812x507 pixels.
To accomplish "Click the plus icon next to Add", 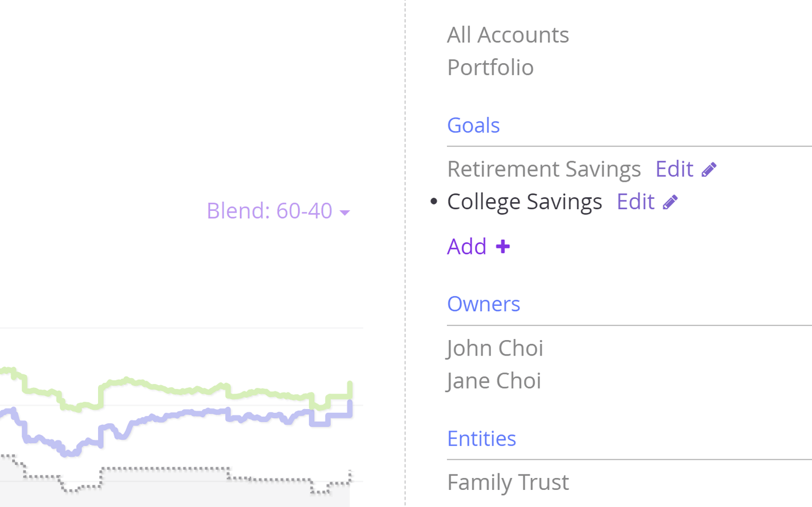I will pos(502,247).
